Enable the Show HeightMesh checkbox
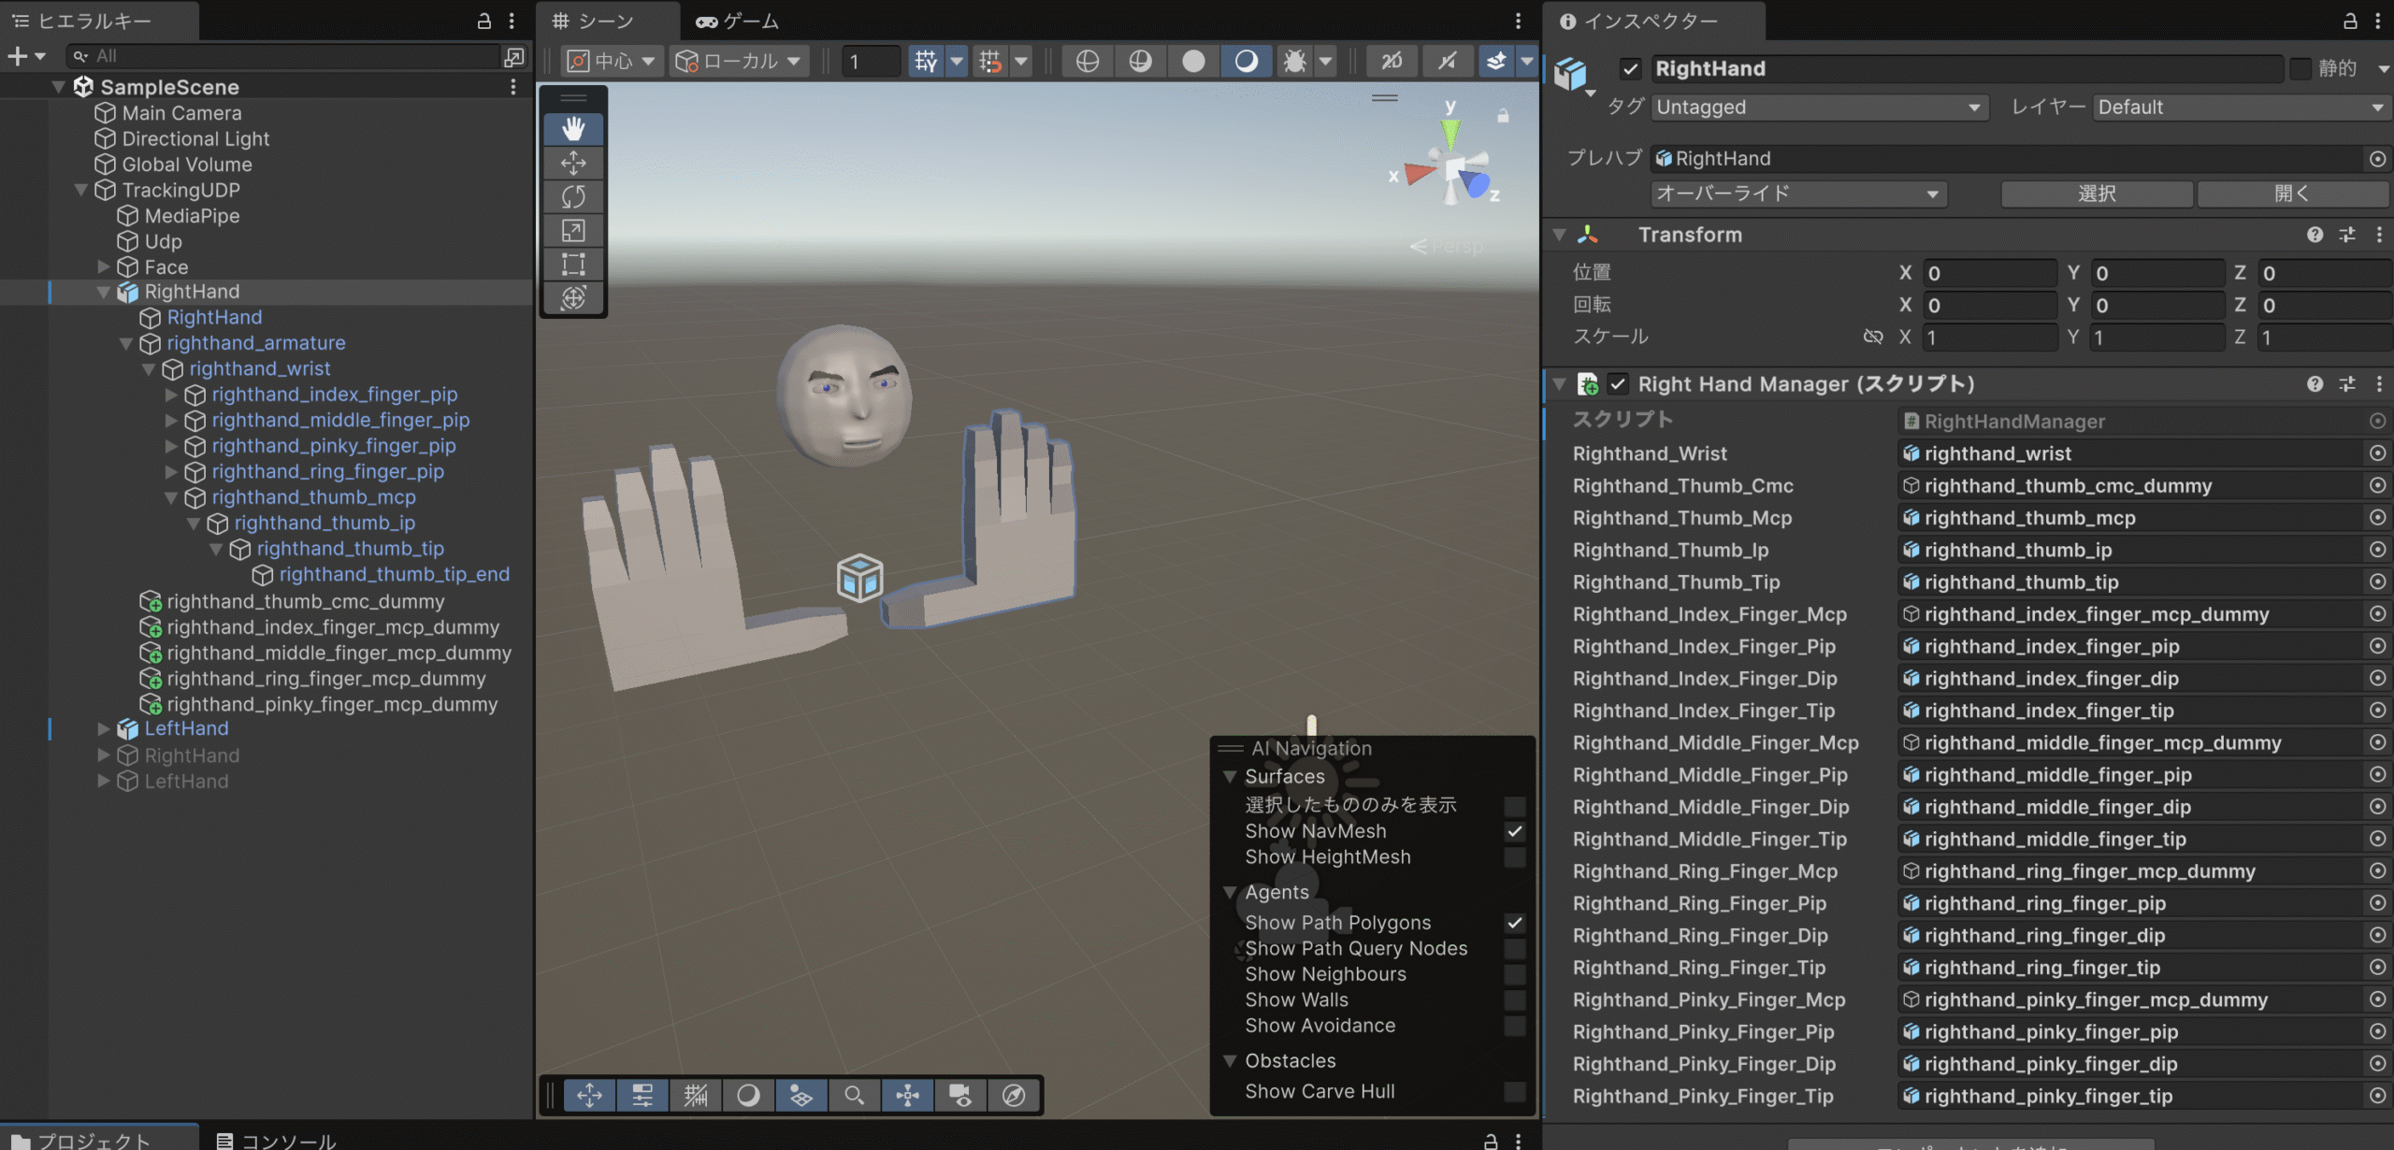 1515,857
